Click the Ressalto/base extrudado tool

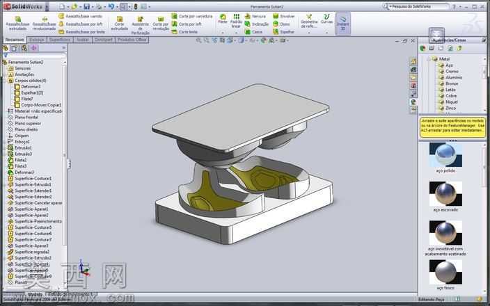tap(18, 23)
